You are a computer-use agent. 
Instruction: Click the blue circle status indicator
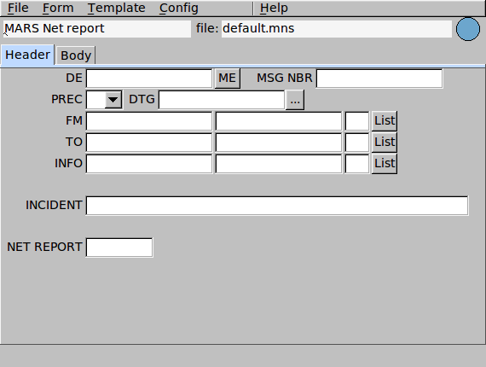click(468, 29)
